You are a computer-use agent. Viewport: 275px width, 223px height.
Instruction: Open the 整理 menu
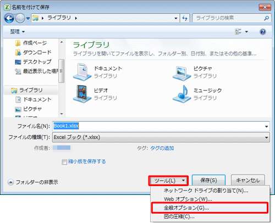click(x=18, y=31)
